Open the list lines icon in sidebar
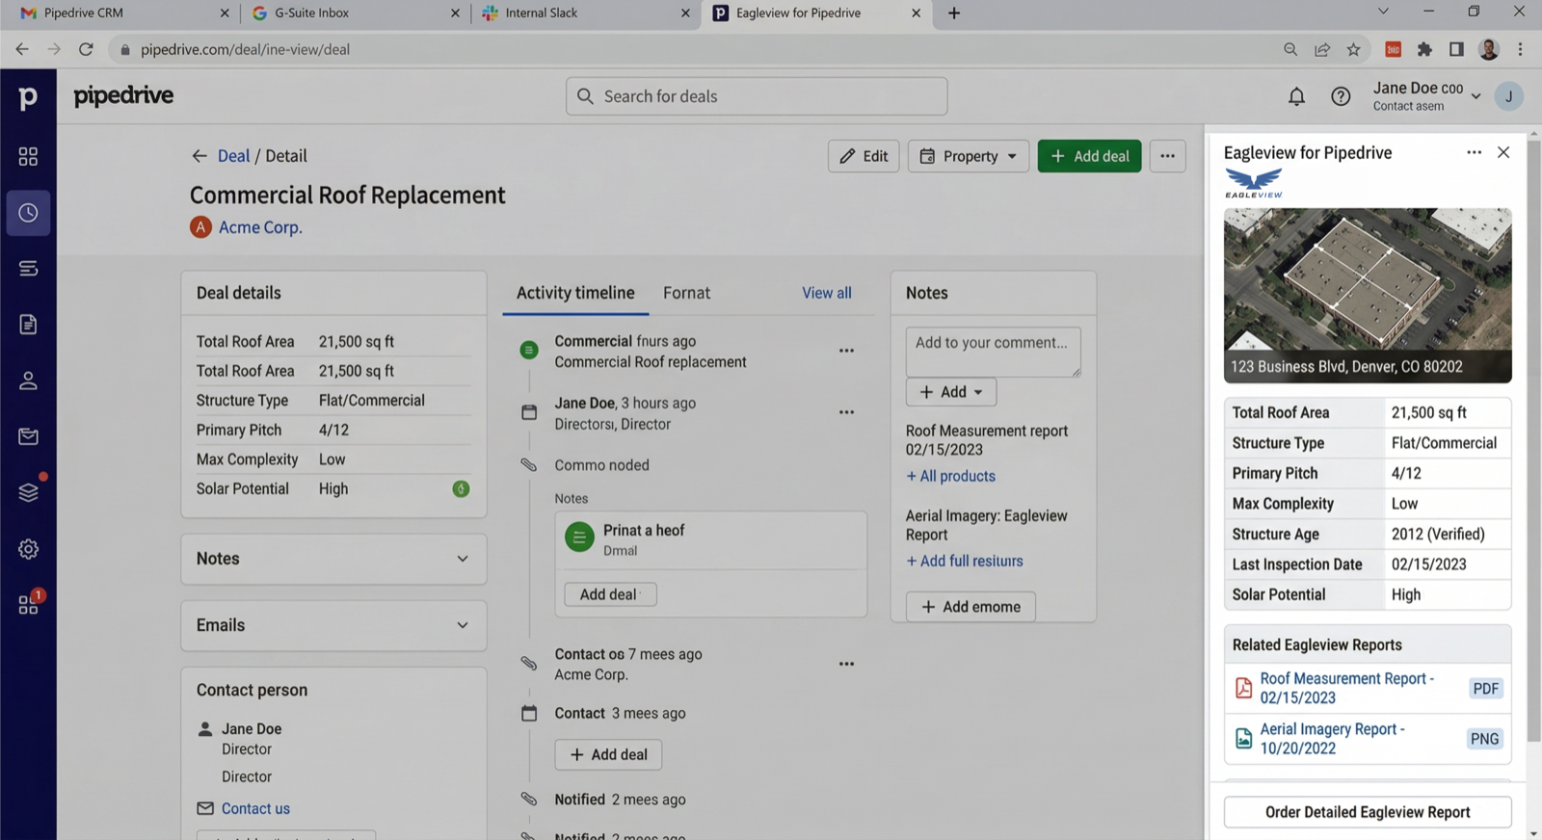Viewport: 1542px width, 840px height. click(28, 268)
